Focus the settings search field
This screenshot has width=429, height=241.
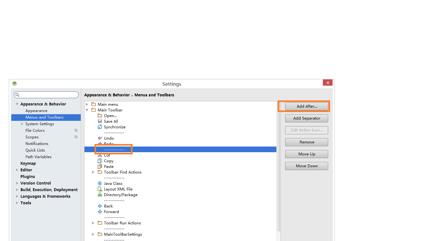coord(46,95)
